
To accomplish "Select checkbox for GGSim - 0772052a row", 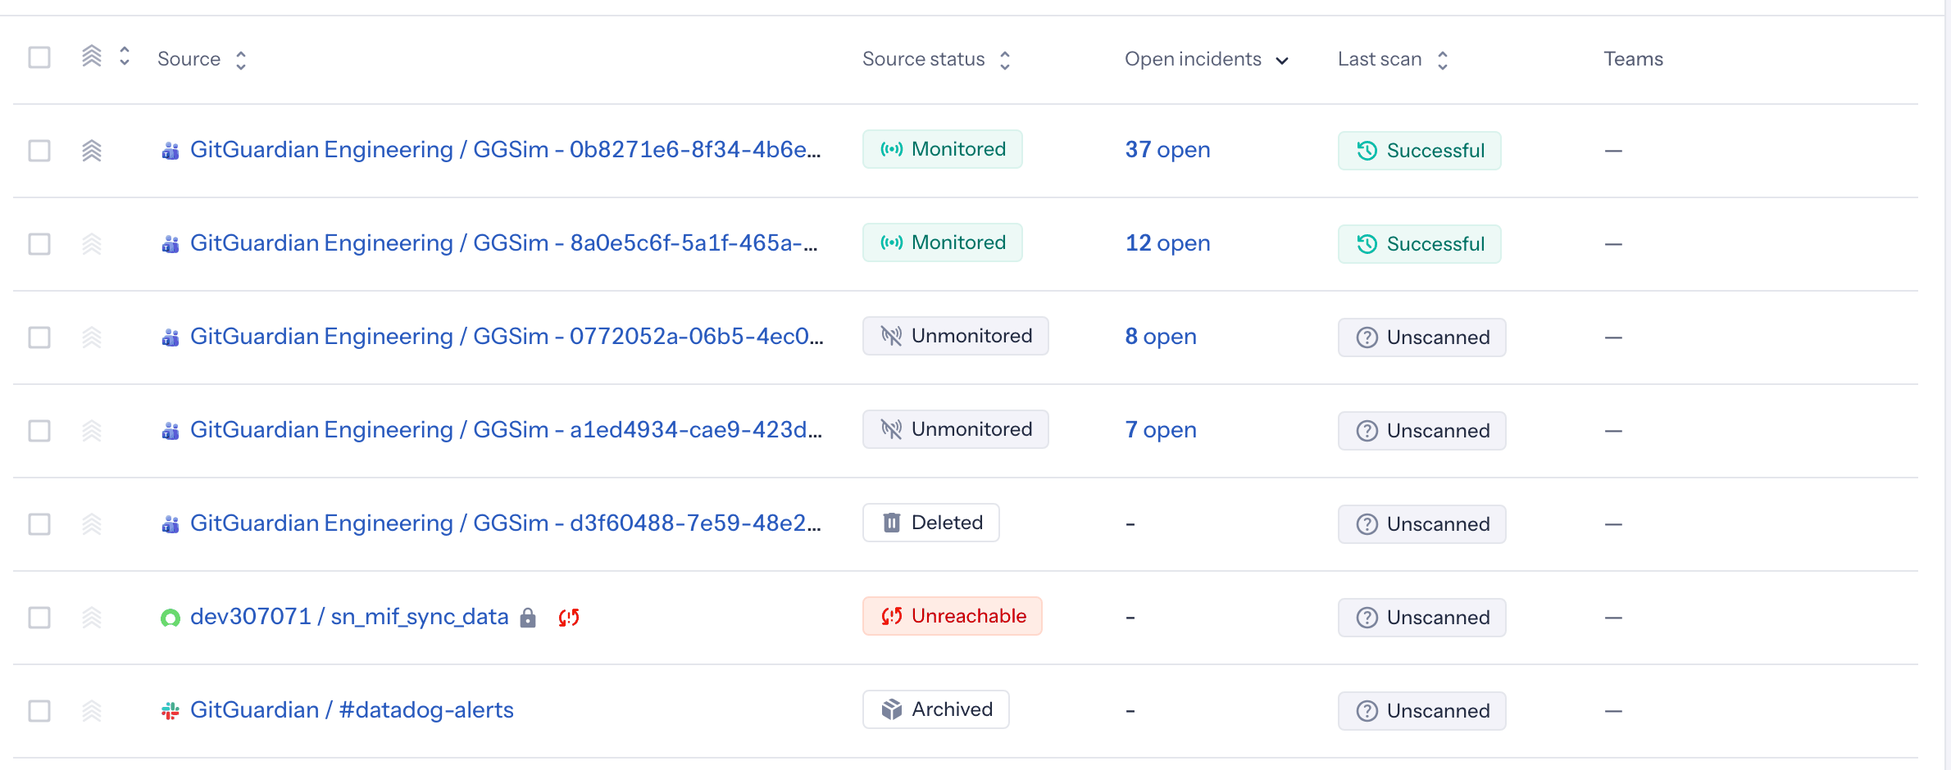I will coord(39,337).
